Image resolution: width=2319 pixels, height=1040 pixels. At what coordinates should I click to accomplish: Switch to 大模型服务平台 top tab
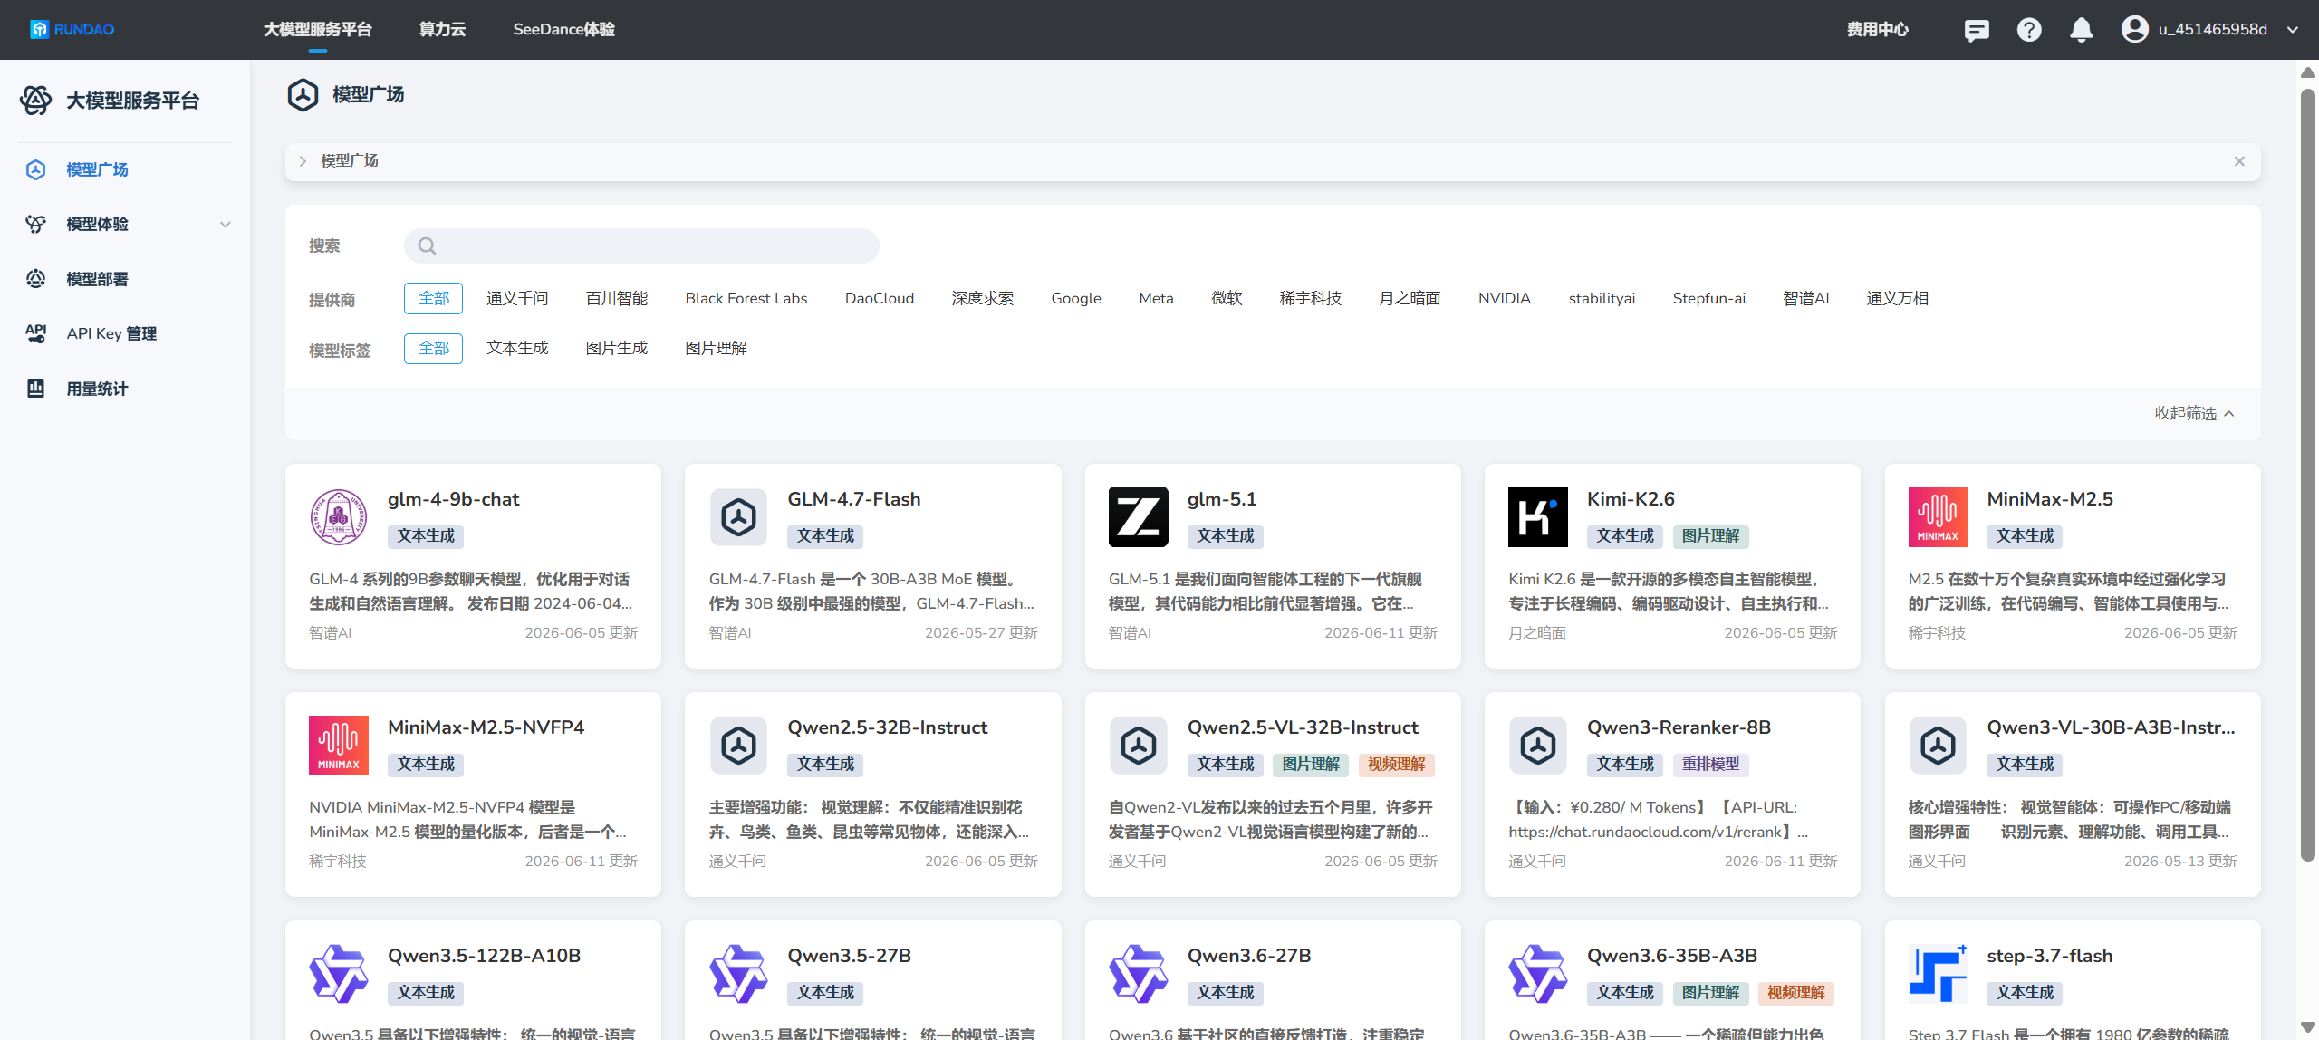click(318, 30)
